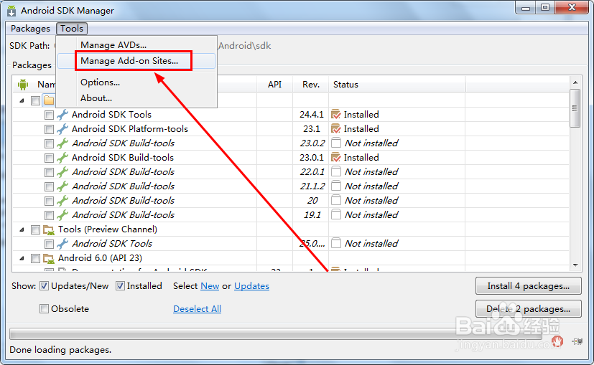Viewport: 594px width, 365px height.
Task: Uncheck the Updates/New show filter
Action: pos(45,286)
